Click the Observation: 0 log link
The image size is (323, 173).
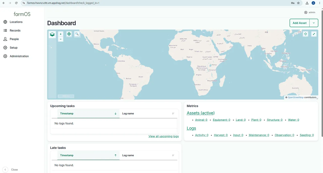click(x=284, y=135)
